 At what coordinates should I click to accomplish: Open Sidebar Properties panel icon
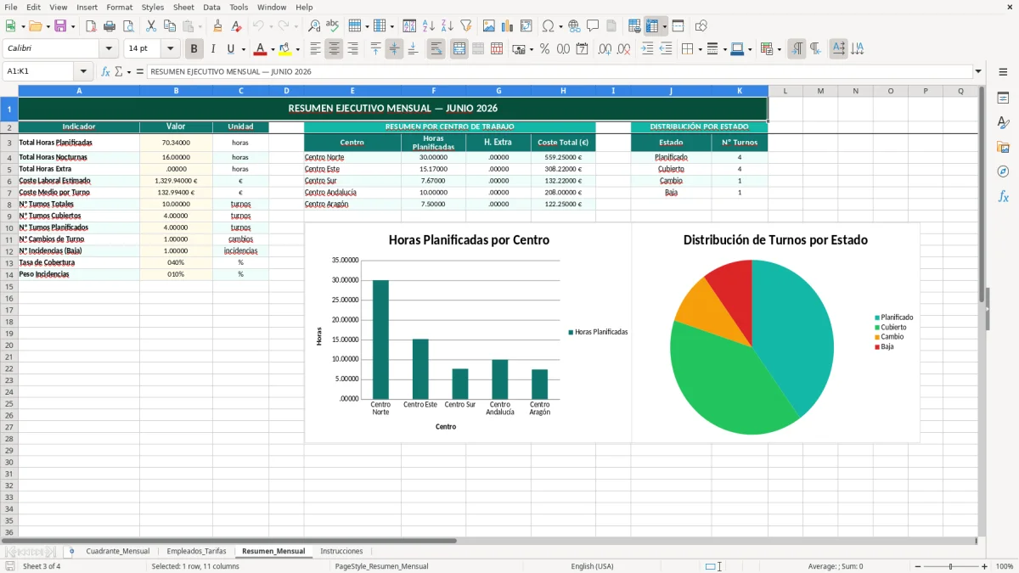pyautogui.click(x=1003, y=98)
